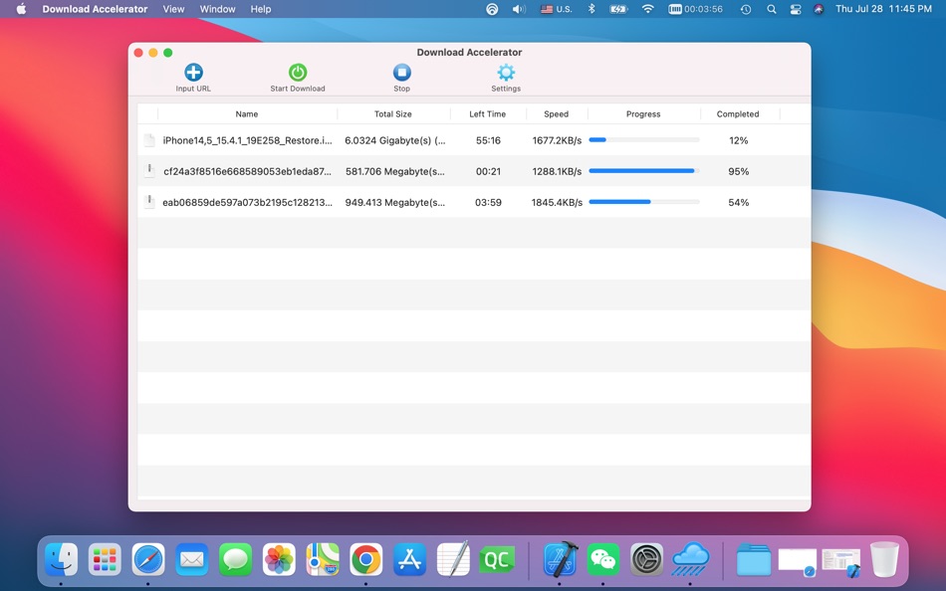
Task: Click the date and time in menu bar
Action: click(x=883, y=9)
